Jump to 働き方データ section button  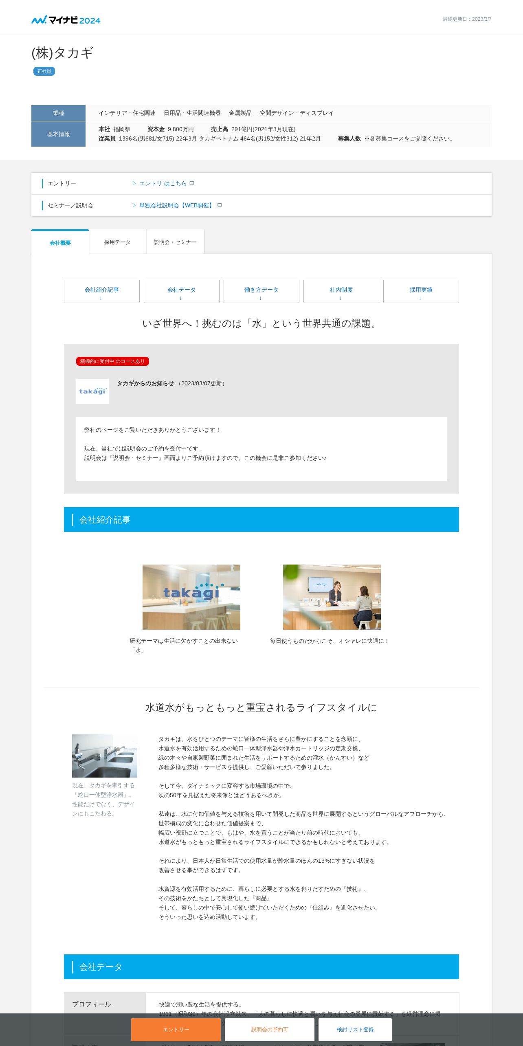pos(261,291)
